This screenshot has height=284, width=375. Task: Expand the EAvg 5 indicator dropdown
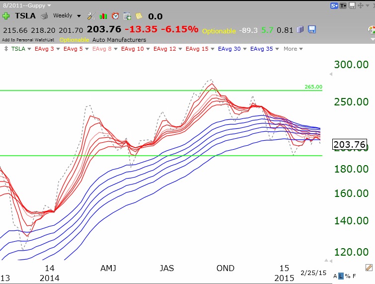pyautogui.click(x=87, y=49)
